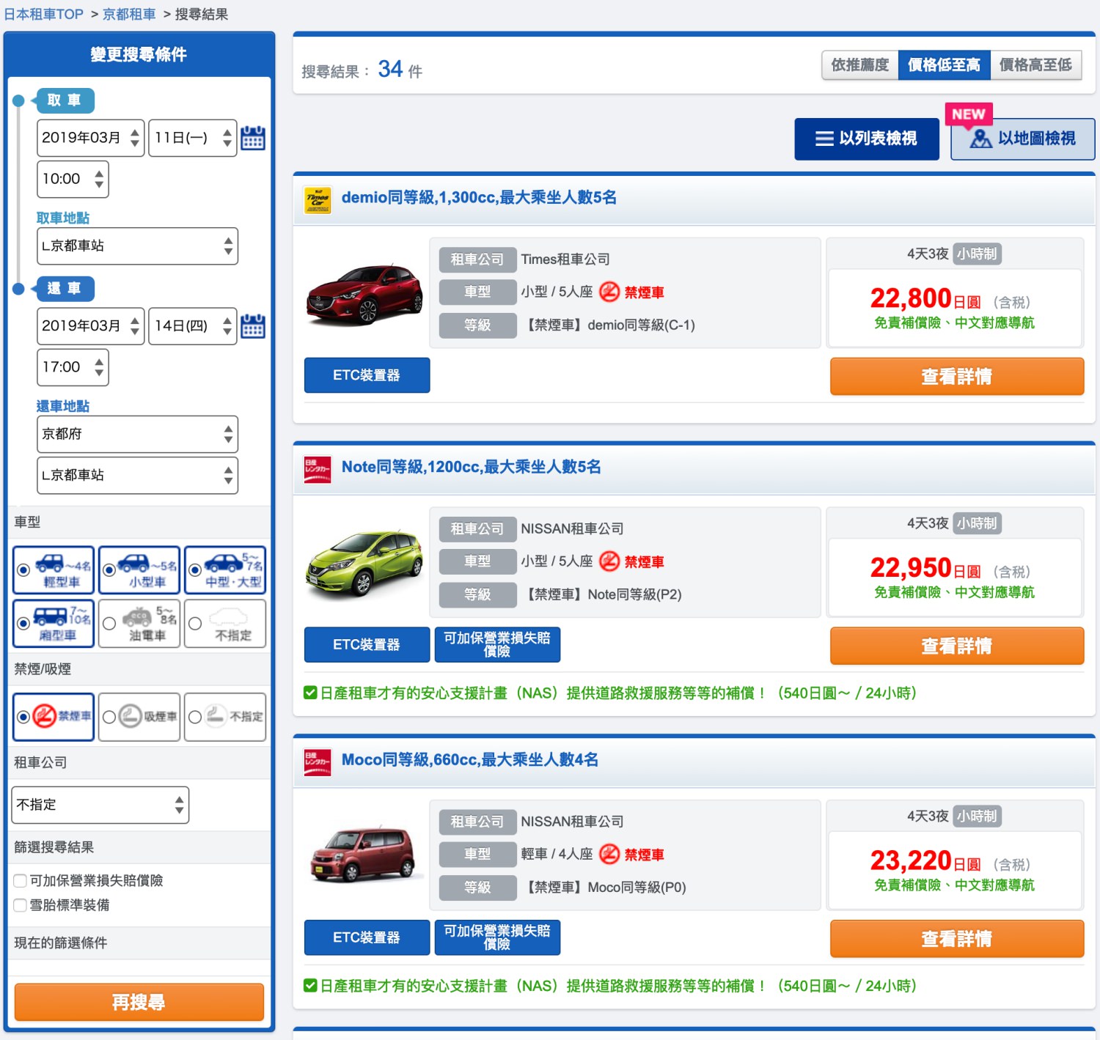The image size is (1100, 1040).
Task: Click the Times Car logo icon
Action: click(x=318, y=200)
